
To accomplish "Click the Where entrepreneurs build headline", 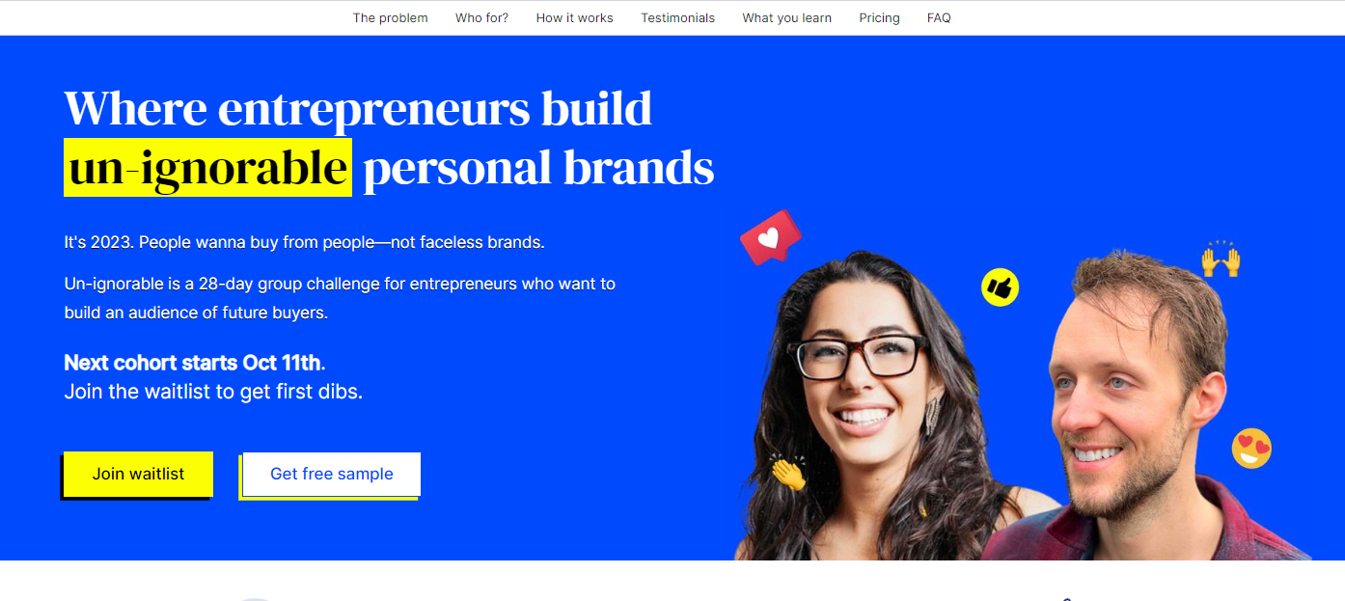I will pos(358,108).
